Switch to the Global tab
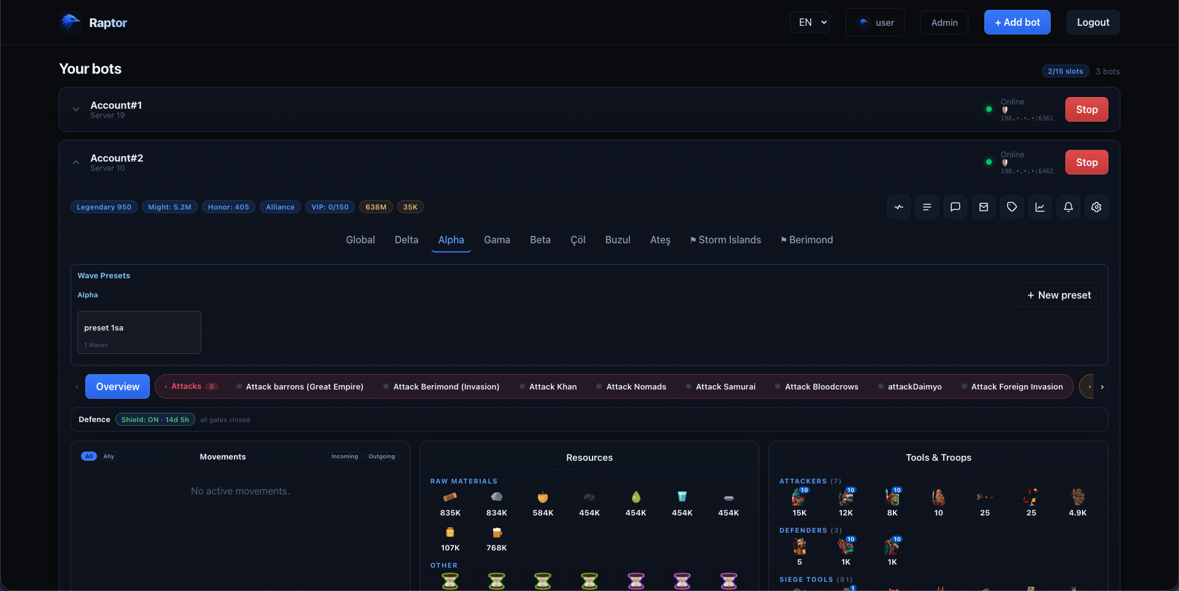Viewport: 1179px width, 591px height. 360,240
